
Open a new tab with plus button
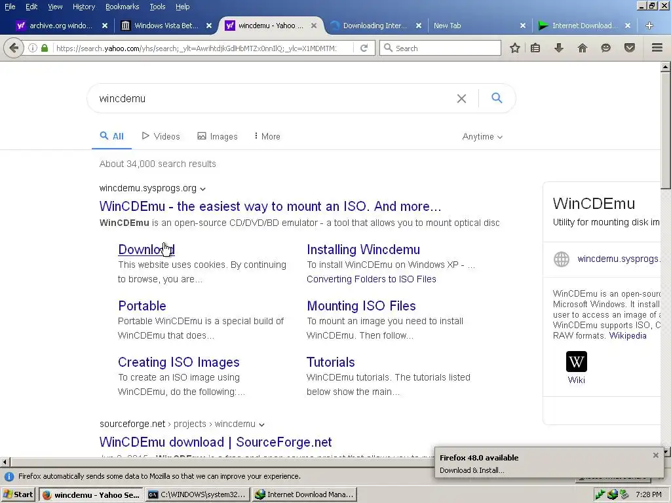(x=649, y=26)
